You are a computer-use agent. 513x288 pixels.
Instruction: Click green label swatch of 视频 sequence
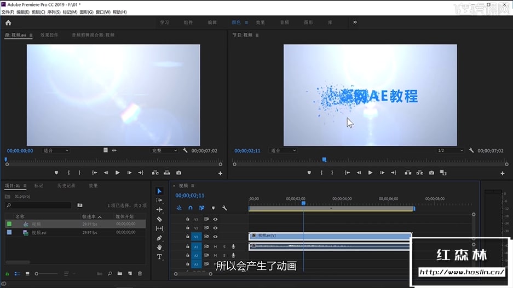coord(9,224)
